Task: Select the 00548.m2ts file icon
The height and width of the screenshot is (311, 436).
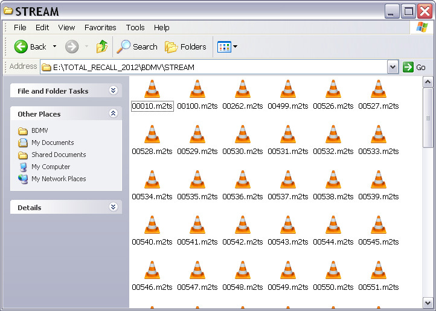Action: 243,271
